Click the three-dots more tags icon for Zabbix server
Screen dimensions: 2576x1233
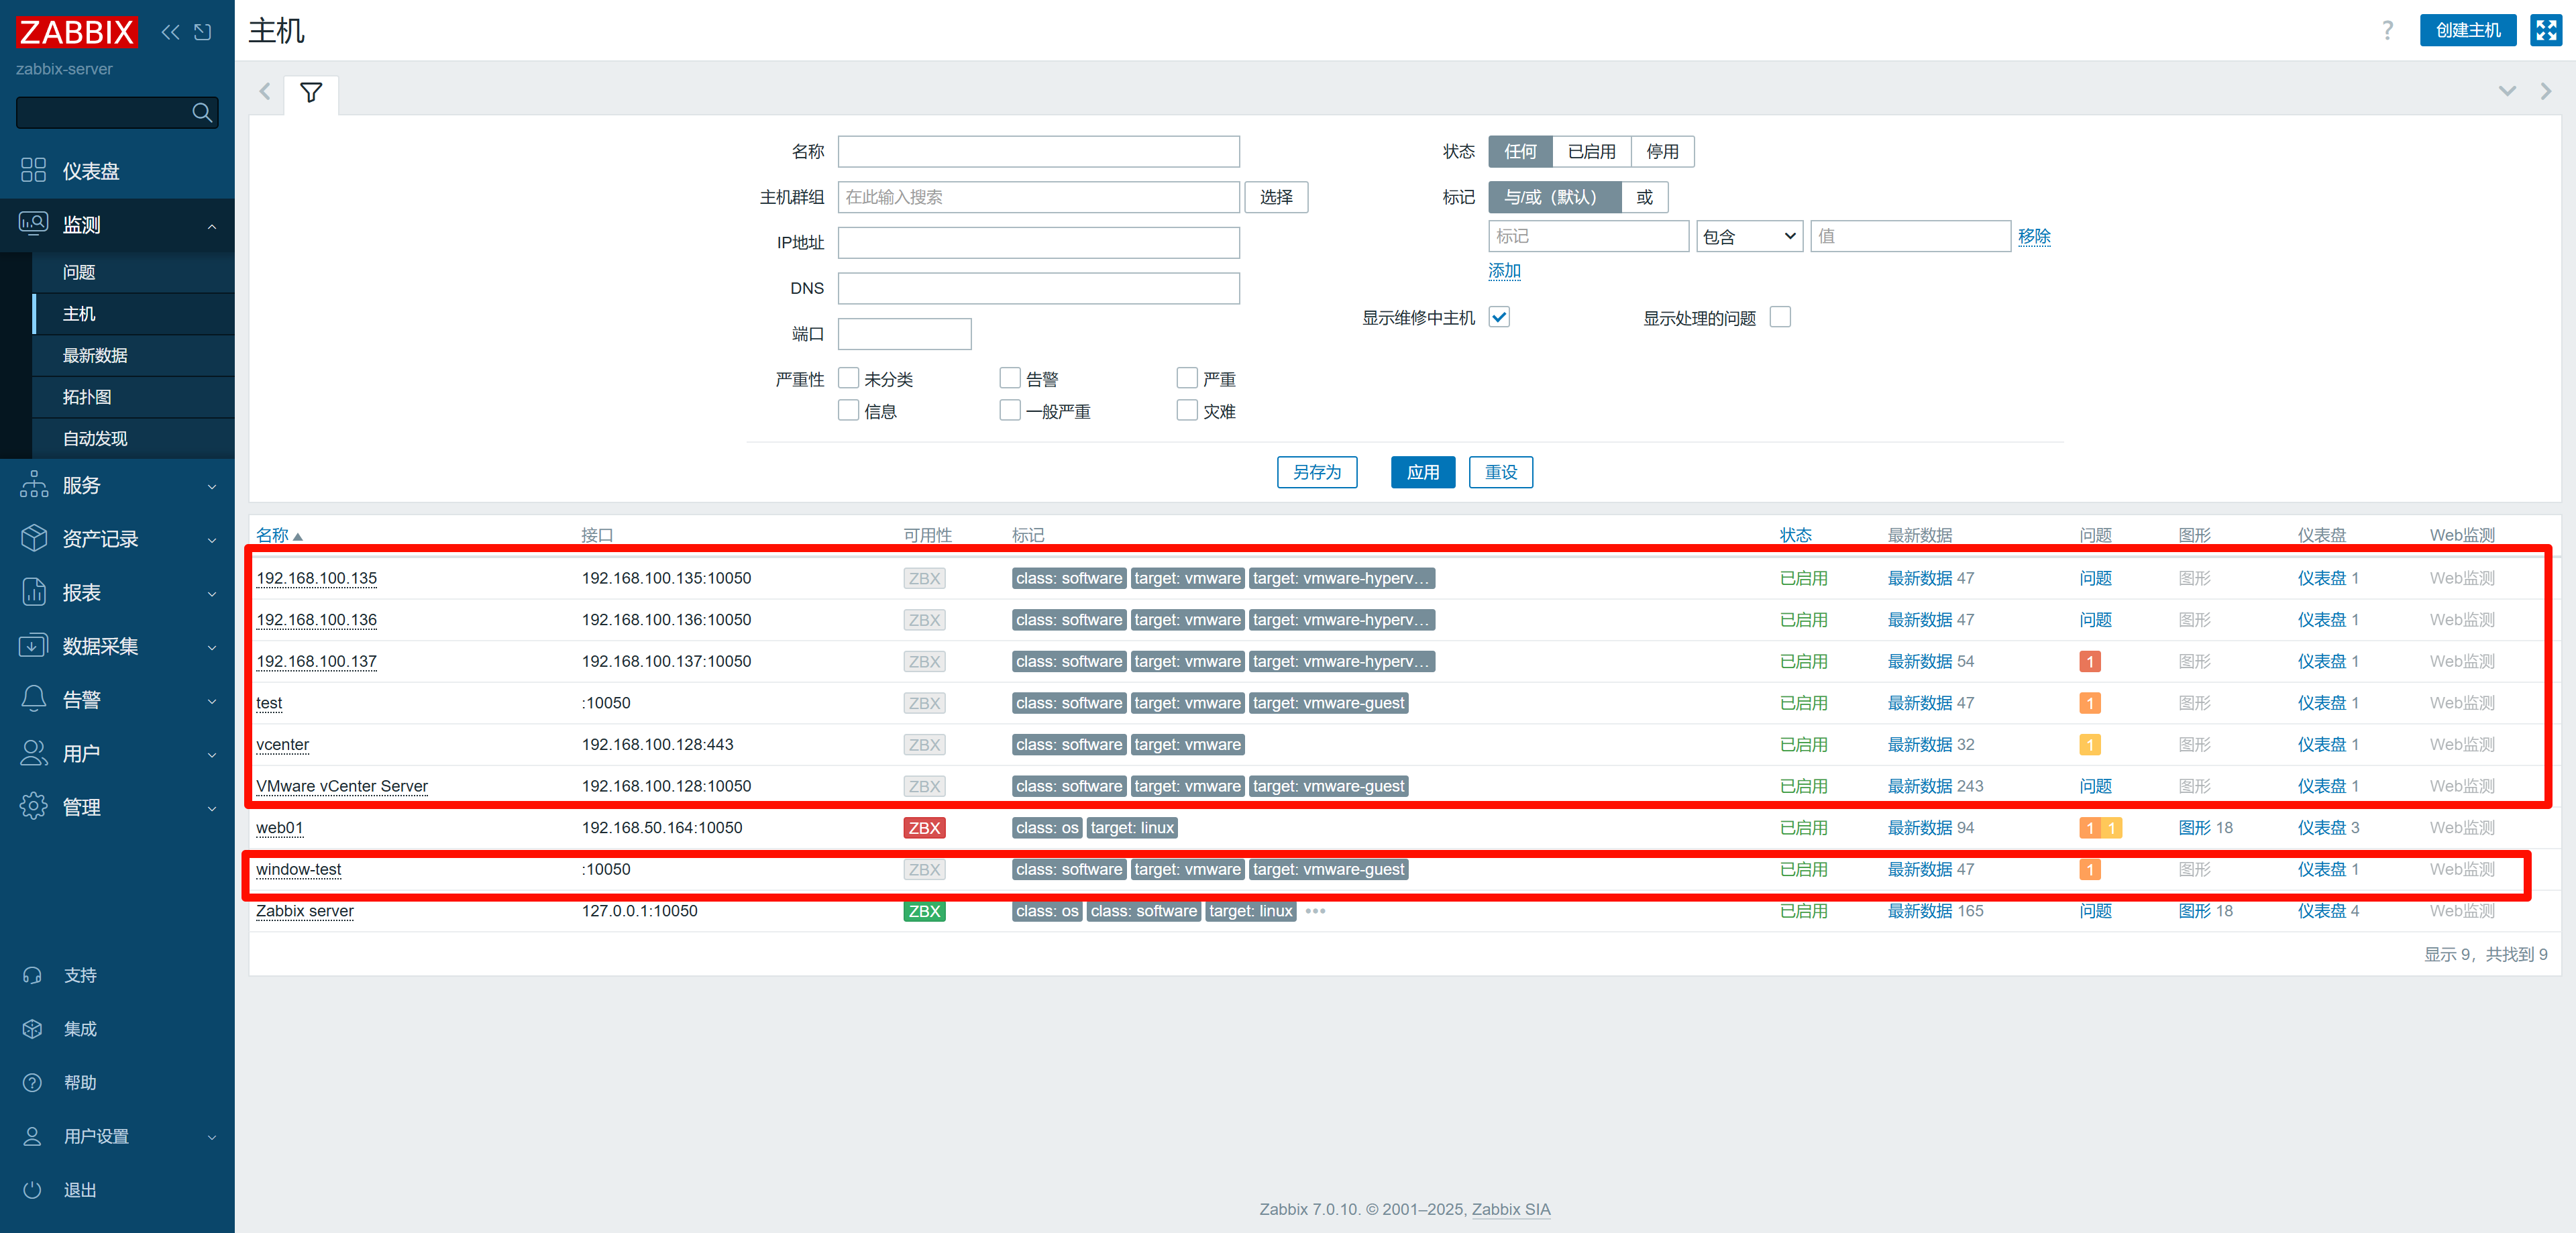(x=1315, y=911)
